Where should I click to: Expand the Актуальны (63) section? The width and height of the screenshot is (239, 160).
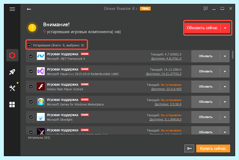coord(39,138)
